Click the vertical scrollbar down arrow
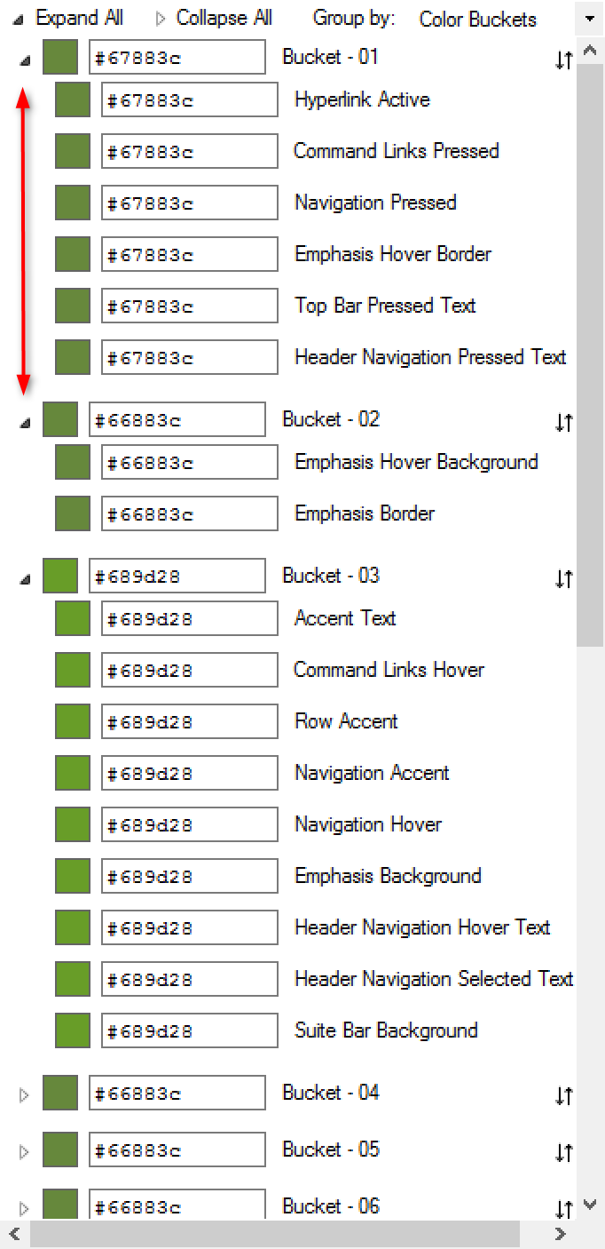Screen dimensions: 605x1249 (x=590, y=1205)
